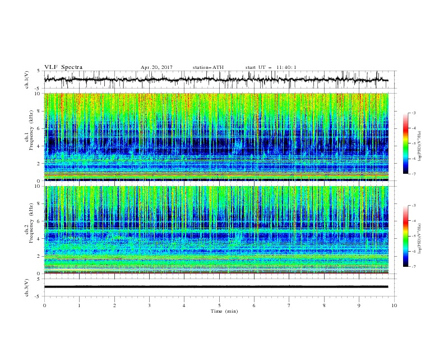Click the '7' tick label on time axis
This screenshot has height=343, width=444.
coord(289,305)
